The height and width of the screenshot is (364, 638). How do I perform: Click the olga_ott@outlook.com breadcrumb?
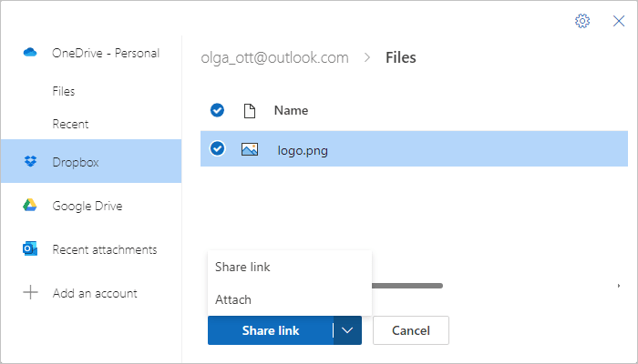tap(274, 57)
